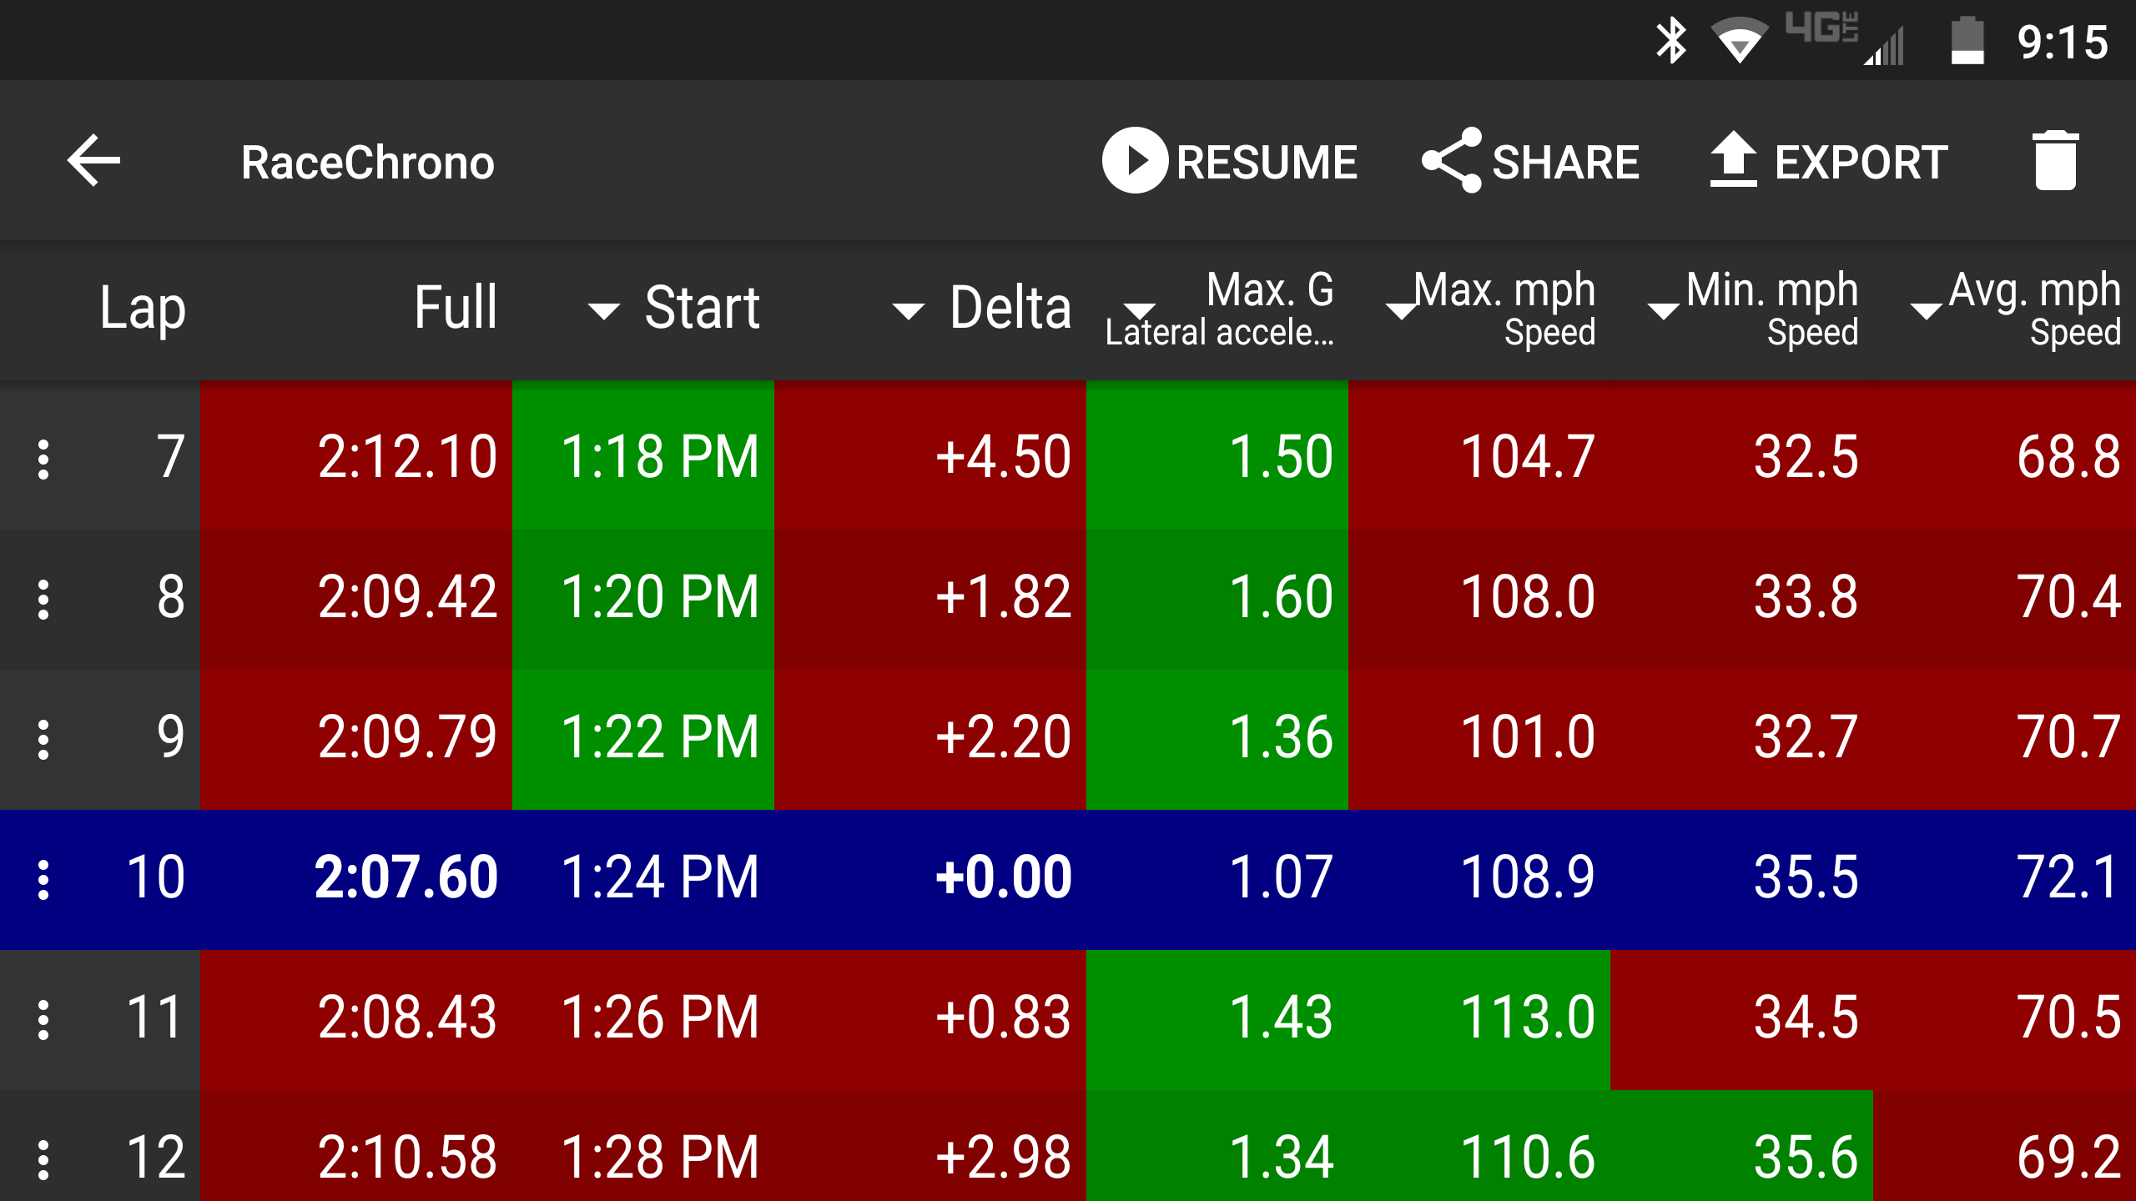Open lap 12 three-dot menu
2136x1201 pixels.
click(x=43, y=1159)
